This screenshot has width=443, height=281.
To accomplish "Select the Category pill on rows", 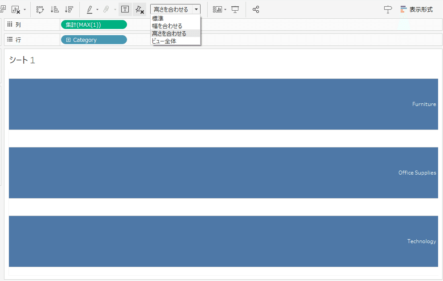I will [94, 40].
